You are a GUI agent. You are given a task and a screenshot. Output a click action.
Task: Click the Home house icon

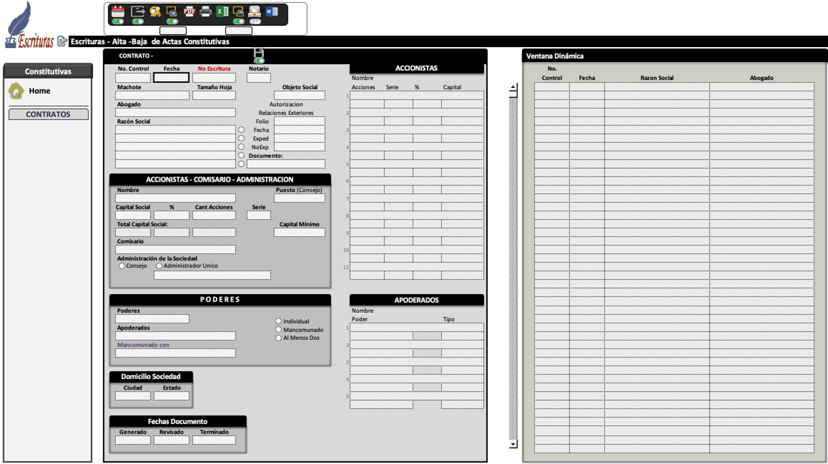tap(16, 91)
